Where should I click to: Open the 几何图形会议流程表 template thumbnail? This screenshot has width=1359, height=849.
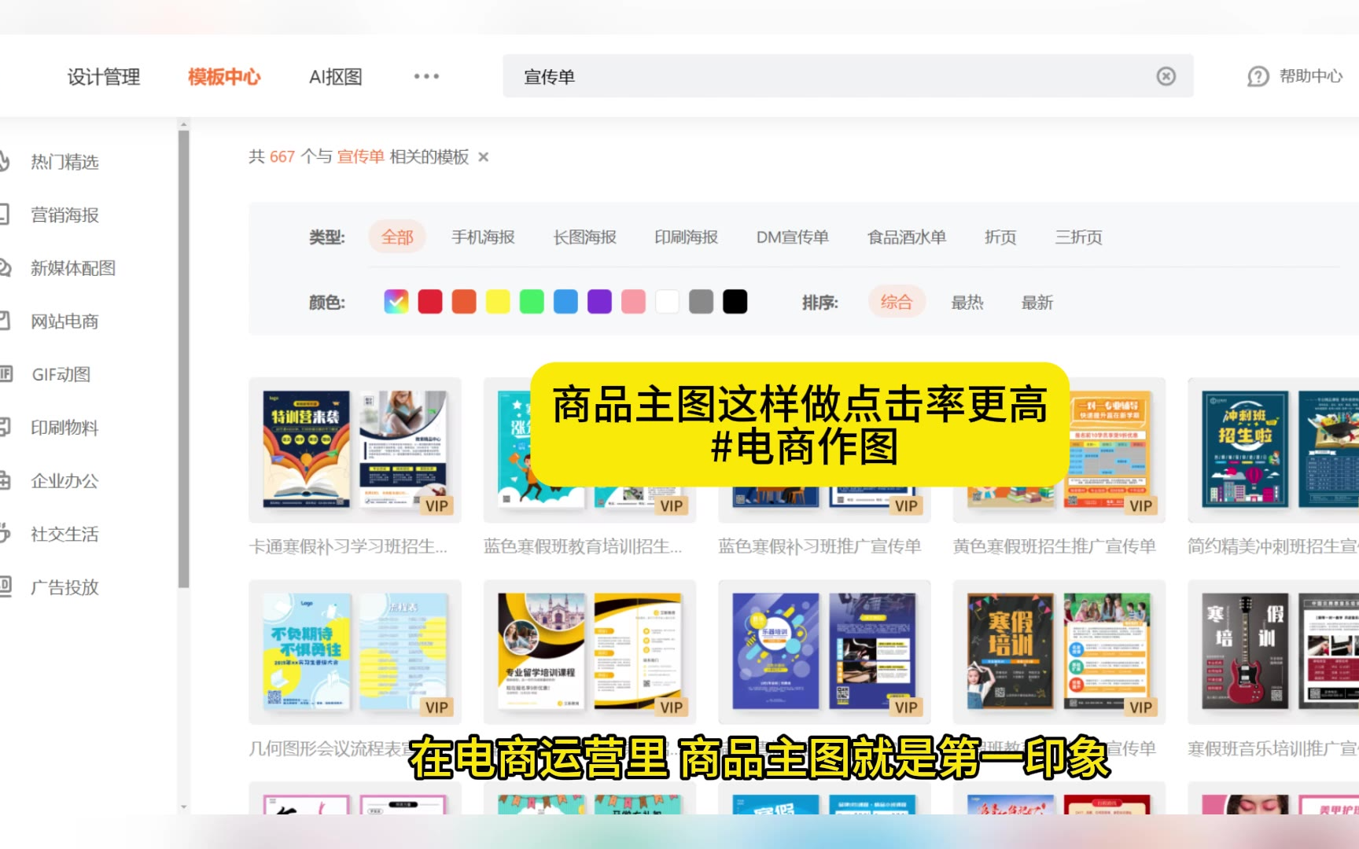point(355,652)
